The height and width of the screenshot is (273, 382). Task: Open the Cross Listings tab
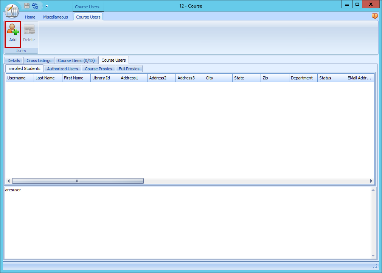tap(39, 60)
